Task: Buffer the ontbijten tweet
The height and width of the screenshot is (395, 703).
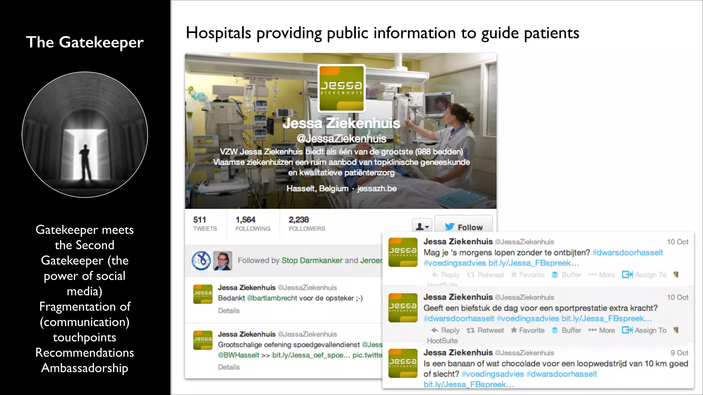Action: pyautogui.click(x=566, y=275)
